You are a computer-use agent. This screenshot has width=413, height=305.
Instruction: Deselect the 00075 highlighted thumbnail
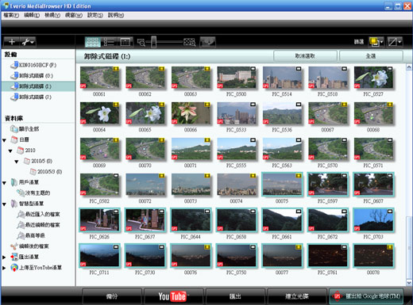[x=282, y=185]
